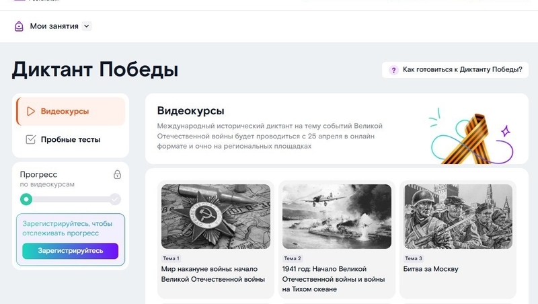Expand the Мои занятия dropdown chevron
This screenshot has width=538, height=304.
tap(87, 26)
